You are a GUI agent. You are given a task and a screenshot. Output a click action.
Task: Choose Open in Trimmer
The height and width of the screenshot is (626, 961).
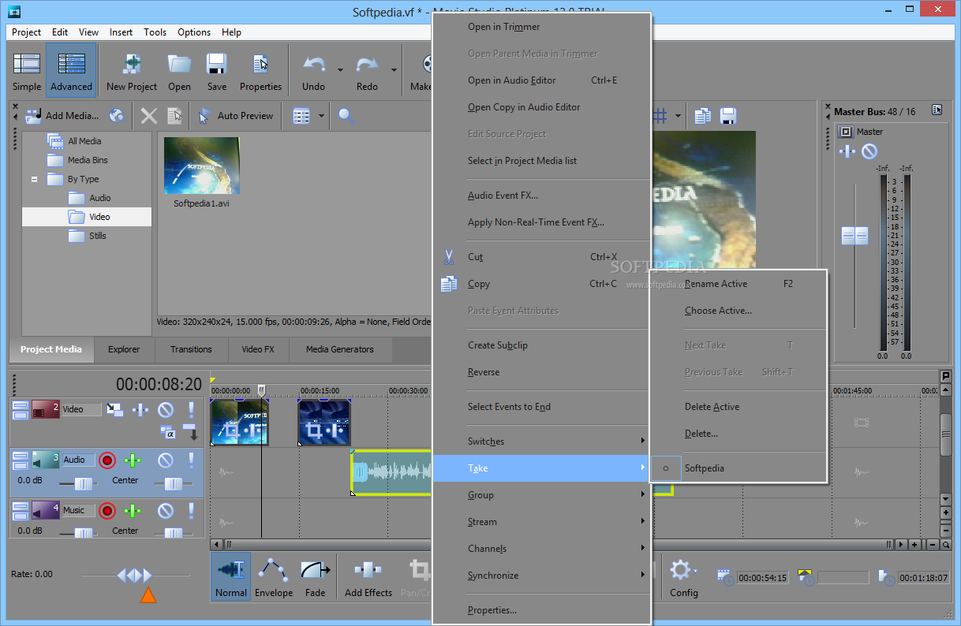(541, 27)
